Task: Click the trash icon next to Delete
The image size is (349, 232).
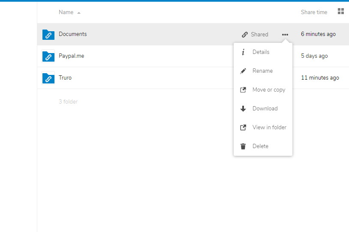Action: pos(243,146)
